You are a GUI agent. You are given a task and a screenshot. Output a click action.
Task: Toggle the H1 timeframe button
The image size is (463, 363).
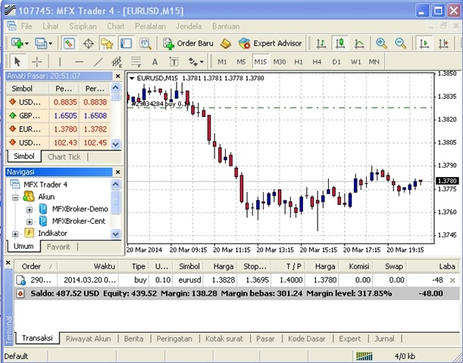(299, 61)
